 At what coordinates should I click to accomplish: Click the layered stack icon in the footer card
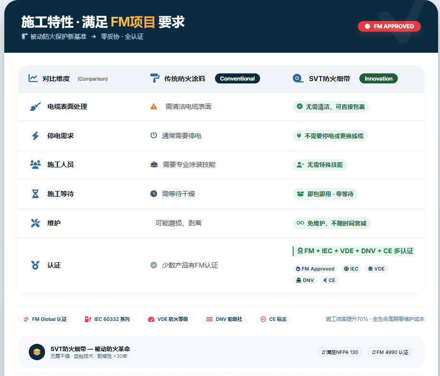coord(37,352)
